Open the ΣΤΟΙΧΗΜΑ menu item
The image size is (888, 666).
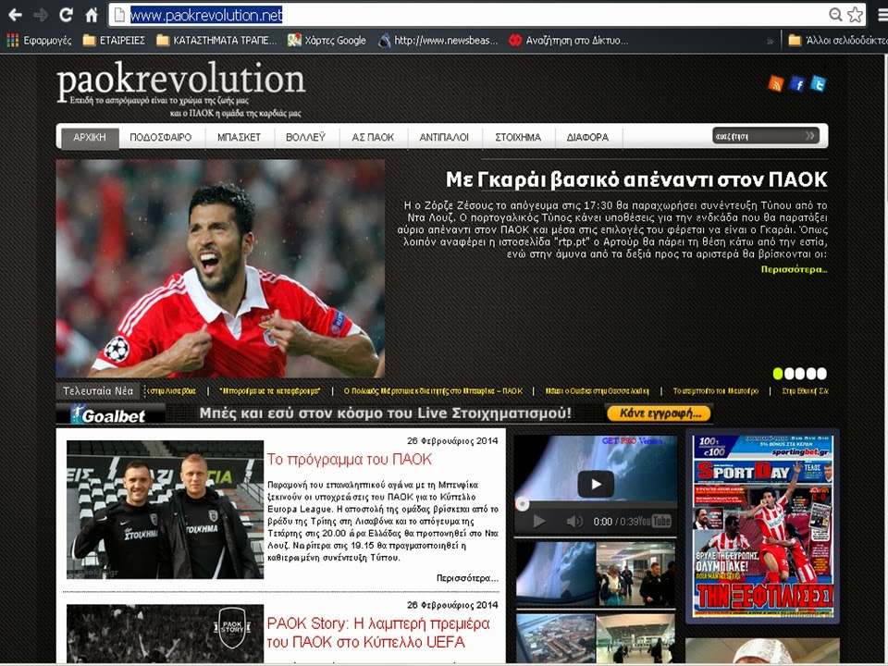(x=518, y=137)
